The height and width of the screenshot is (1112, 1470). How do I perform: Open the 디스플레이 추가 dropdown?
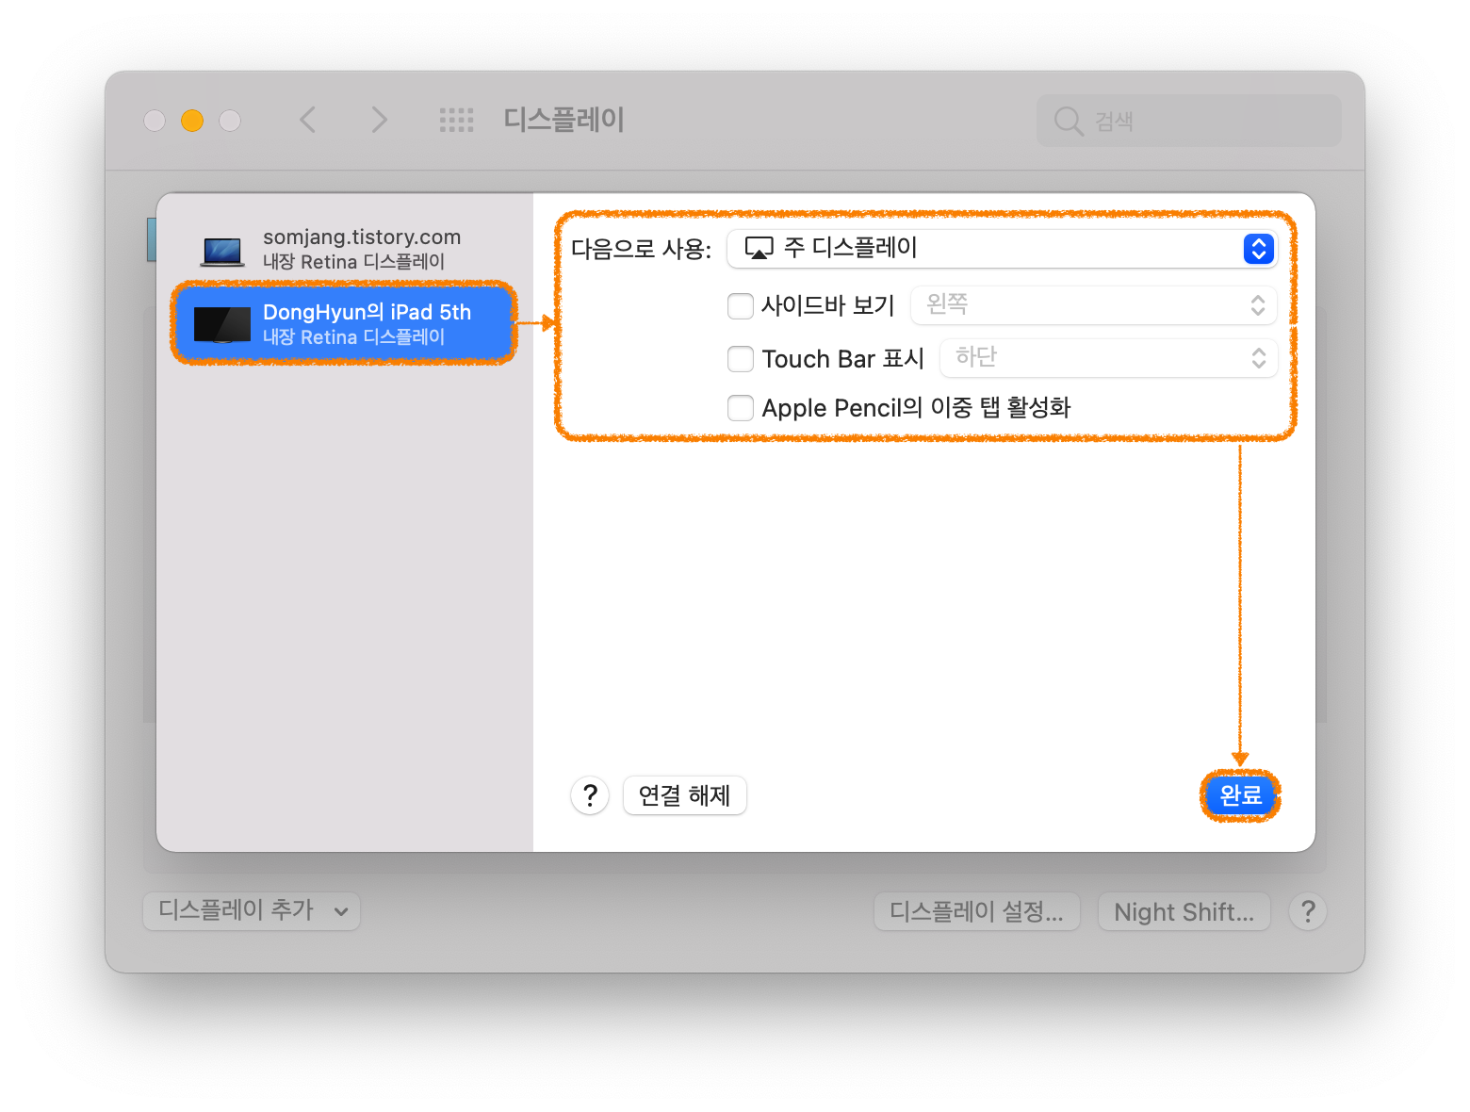pos(252,911)
